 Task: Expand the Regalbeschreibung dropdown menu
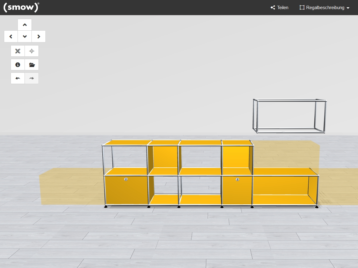pos(324,8)
